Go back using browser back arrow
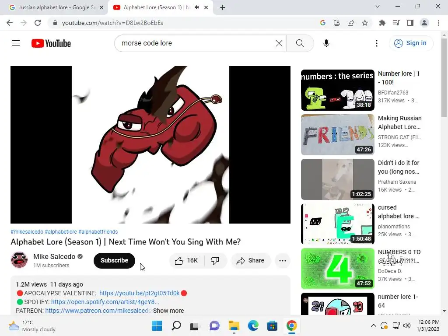The image size is (448, 336). pos(10,23)
